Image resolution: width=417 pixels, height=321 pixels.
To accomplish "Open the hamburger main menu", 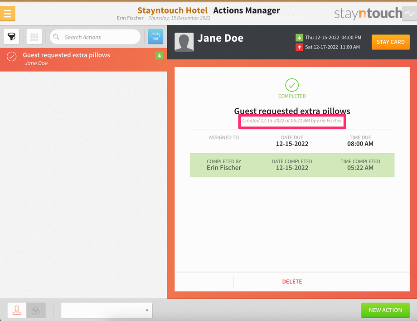I will tap(7, 13).
